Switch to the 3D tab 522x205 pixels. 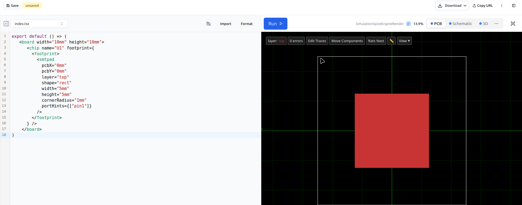pyautogui.click(x=483, y=24)
